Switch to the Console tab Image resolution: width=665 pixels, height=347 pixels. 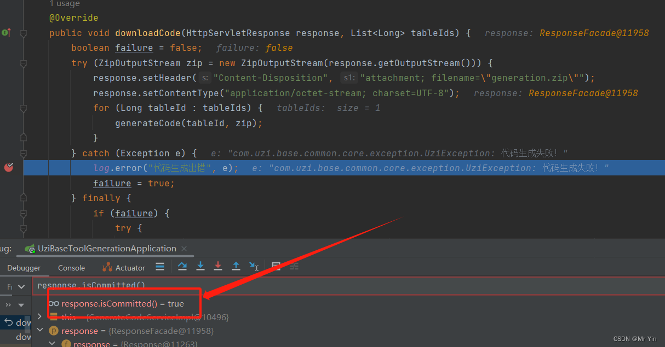tap(71, 267)
